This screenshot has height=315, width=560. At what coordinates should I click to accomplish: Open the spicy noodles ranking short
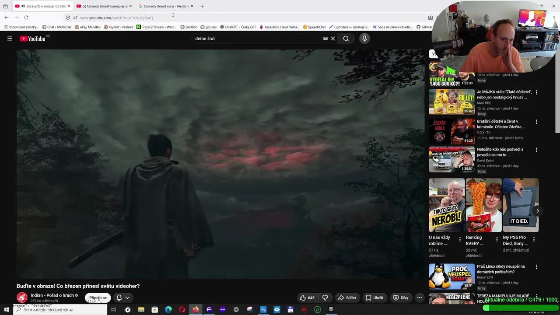tap(484, 205)
